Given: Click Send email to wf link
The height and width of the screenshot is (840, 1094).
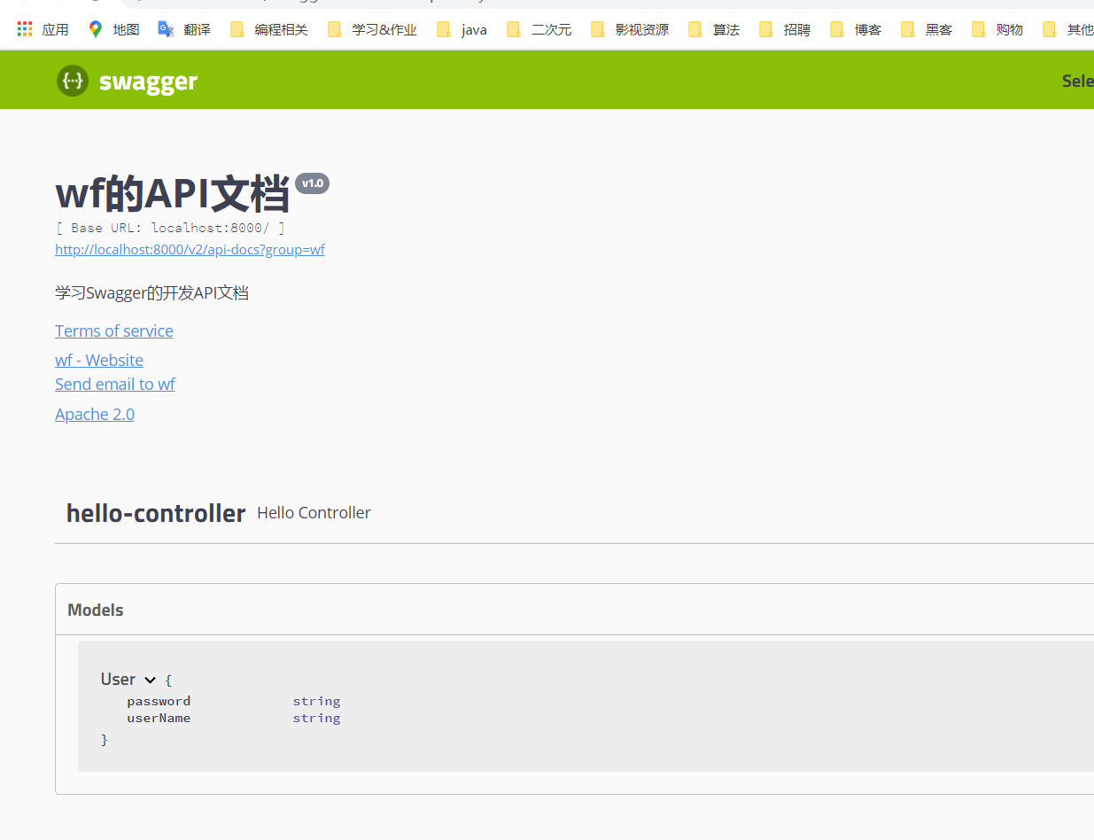Looking at the screenshot, I should pyautogui.click(x=115, y=384).
